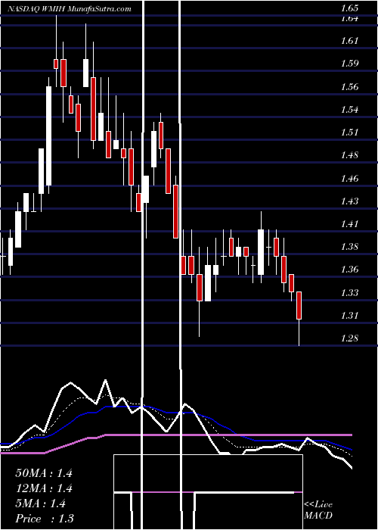Screen dimensions: 378x530
Task: Click the 1.61 price axis label
Action: click(x=349, y=41)
